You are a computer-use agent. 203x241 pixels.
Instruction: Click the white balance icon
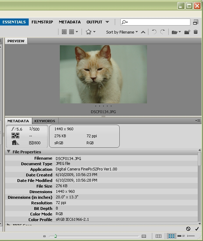pos(15,143)
